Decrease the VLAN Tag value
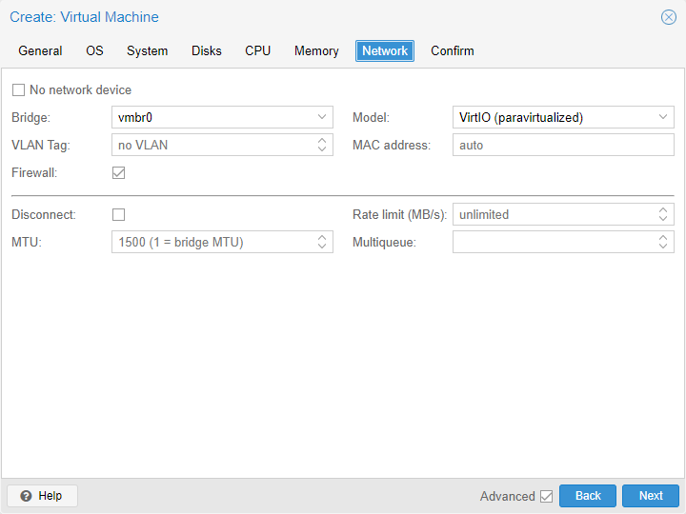The image size is (686, 514). (x=322, y=149)
